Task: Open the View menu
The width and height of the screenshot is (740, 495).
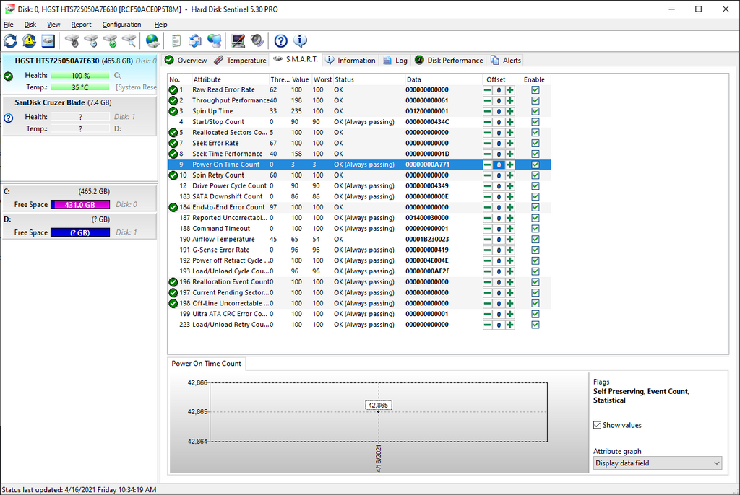Action: click(53, 25)
